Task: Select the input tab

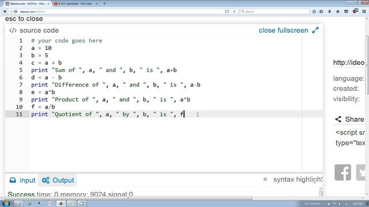Action: (x=22, y=180)
